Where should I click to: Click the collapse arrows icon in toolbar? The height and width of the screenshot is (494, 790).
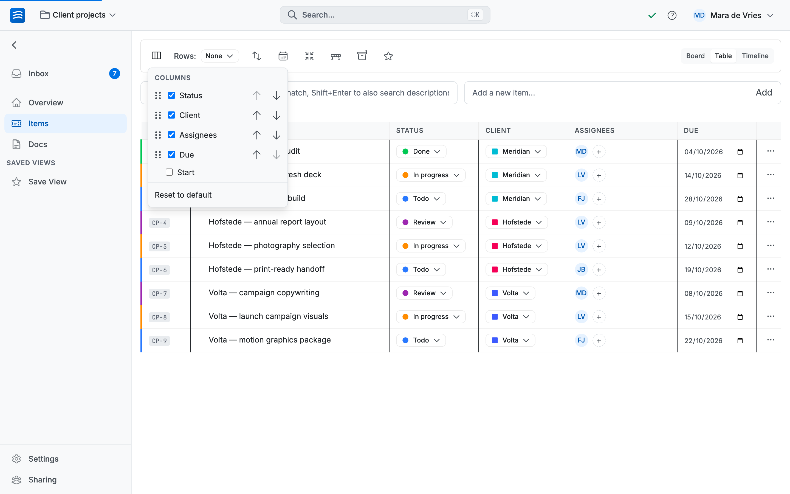[x=309, y=56]
